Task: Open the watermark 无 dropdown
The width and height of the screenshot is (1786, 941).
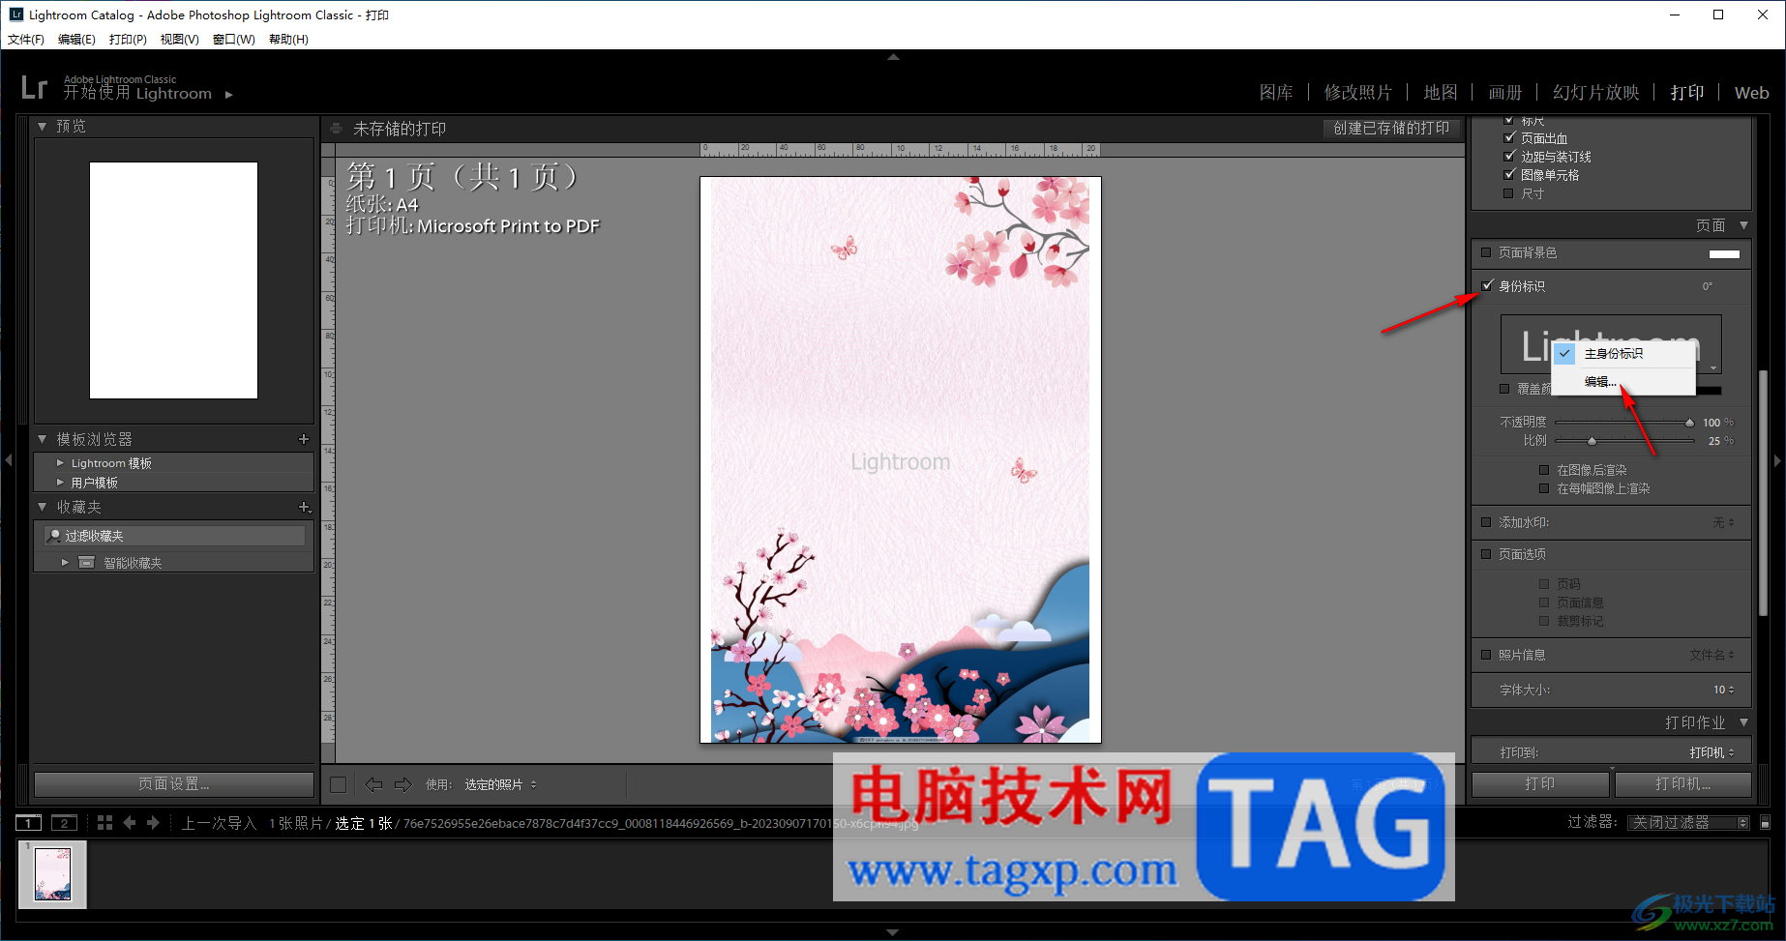Action: click(x=1723, y=522)
